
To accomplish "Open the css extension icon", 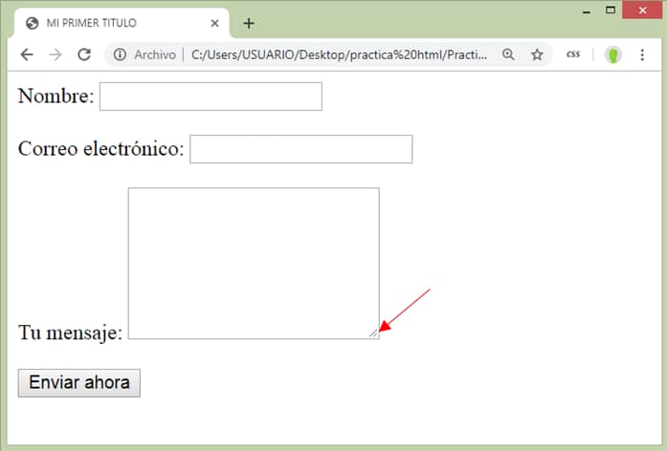I will click(x=573, y=54).
